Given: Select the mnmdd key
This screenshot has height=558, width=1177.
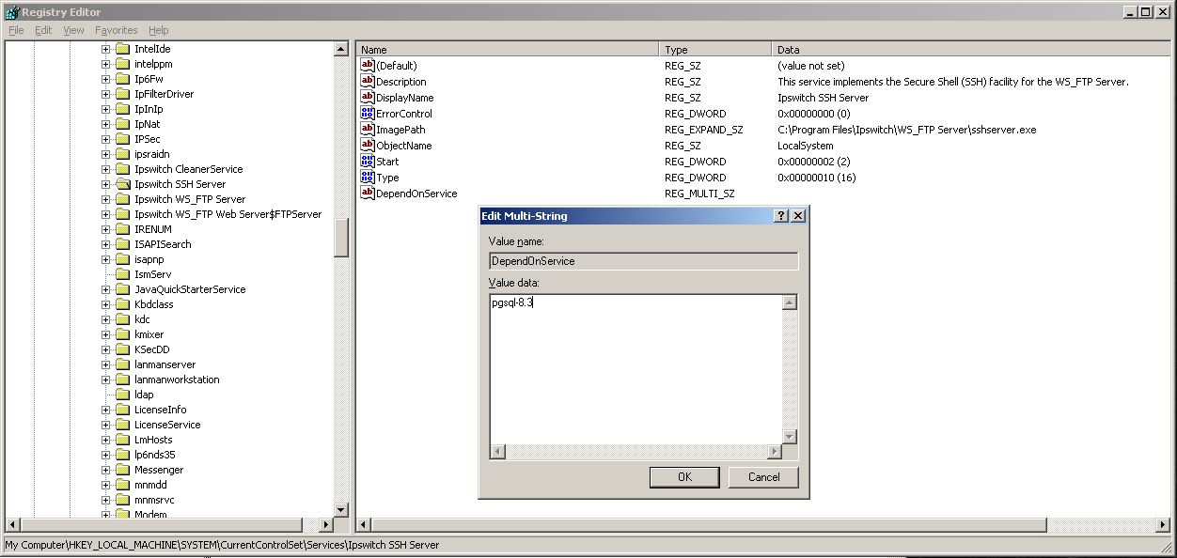Looking at the screenshot, I should tap(150, 485).
